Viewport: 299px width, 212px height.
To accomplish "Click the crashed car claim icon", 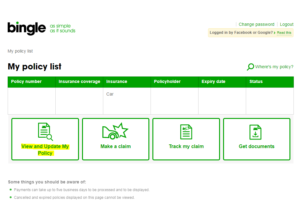I will pyautogui.click(x=115, y=131).
